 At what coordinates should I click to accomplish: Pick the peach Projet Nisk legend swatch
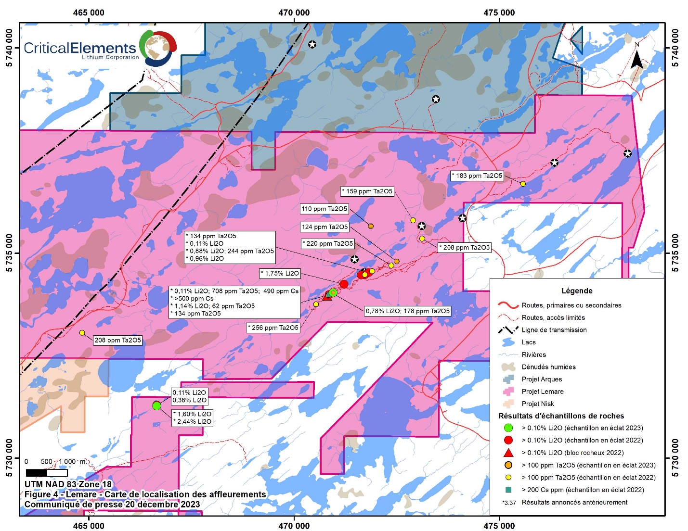pyautogui.click(x=508, y=404)
